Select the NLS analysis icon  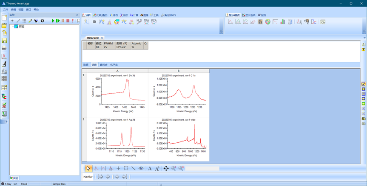point(139,21)
